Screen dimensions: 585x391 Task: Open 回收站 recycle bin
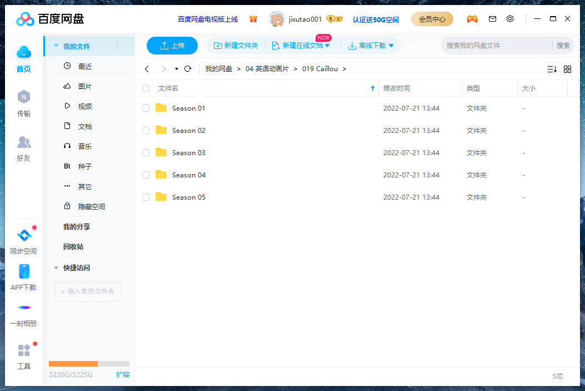[x=73, y=246]
